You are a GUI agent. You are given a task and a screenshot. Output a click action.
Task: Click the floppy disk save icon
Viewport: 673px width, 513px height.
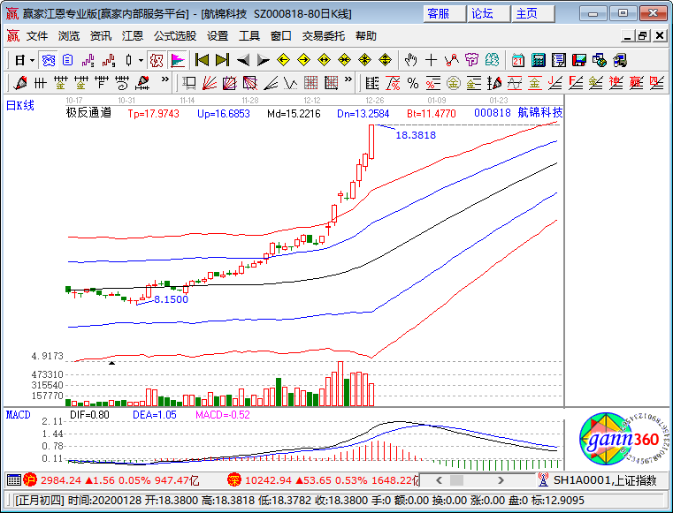[x=579, y=60]
